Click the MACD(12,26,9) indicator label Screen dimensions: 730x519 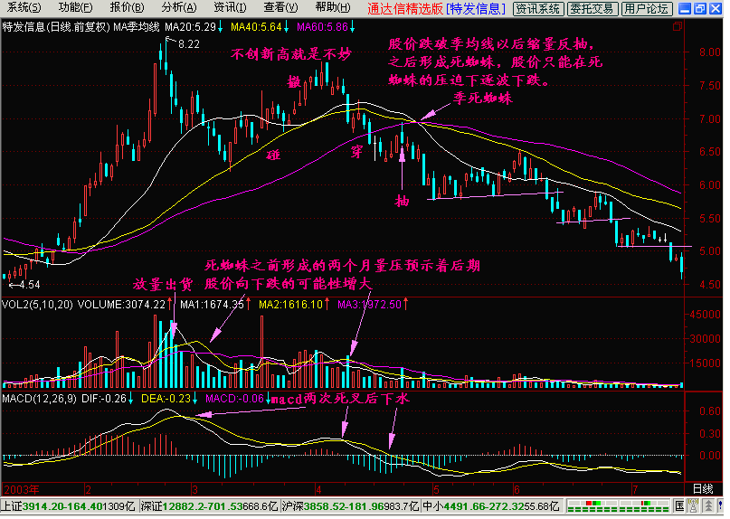coord(34,398)
